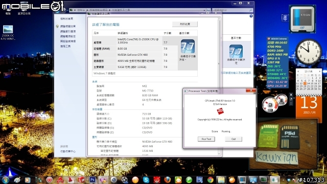The image size is (327, 184).
Task: Click the red circular record taskbar icon
Action: coord(49,179)
